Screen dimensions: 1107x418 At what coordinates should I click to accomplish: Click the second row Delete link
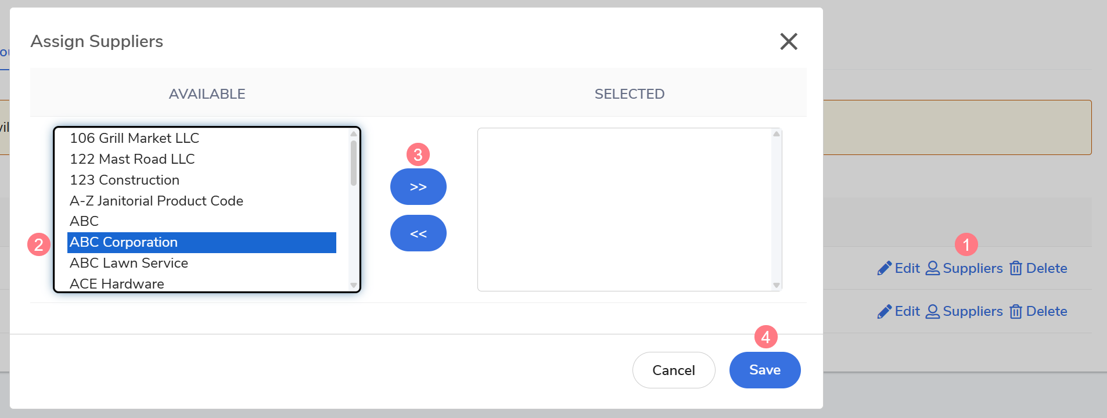[x=1046, y=312]
